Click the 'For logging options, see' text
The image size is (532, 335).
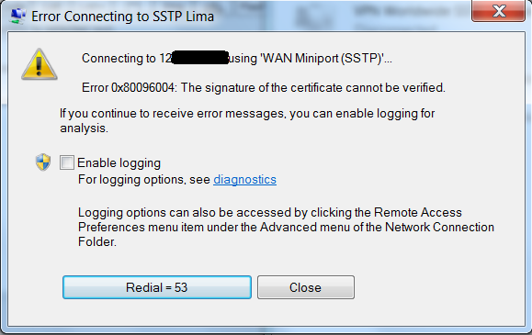[144, 179]
